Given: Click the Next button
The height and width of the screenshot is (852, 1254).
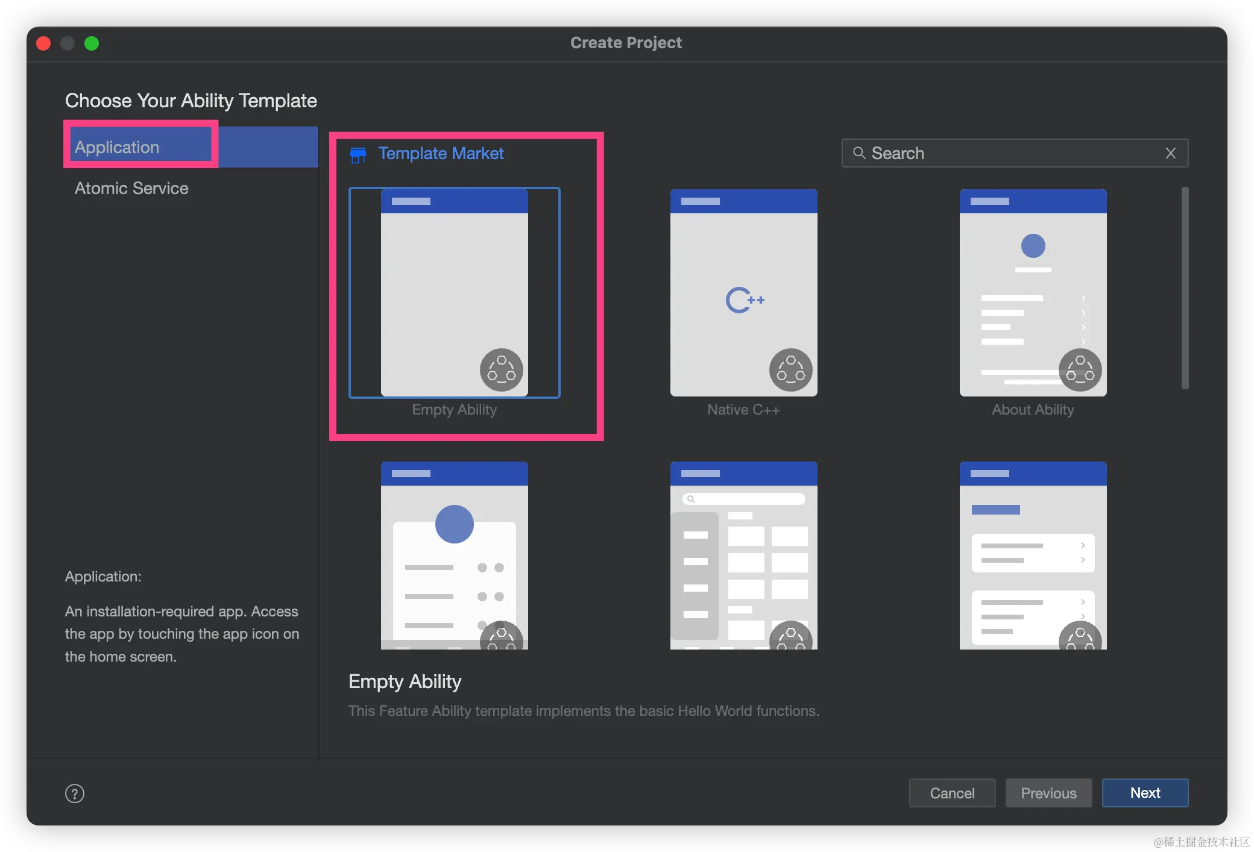Looking at the screenshot, I should pyautogui.click(x=1145, y=793).
